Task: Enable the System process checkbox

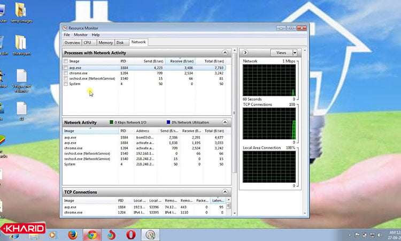Action: [x=66, y=84]
